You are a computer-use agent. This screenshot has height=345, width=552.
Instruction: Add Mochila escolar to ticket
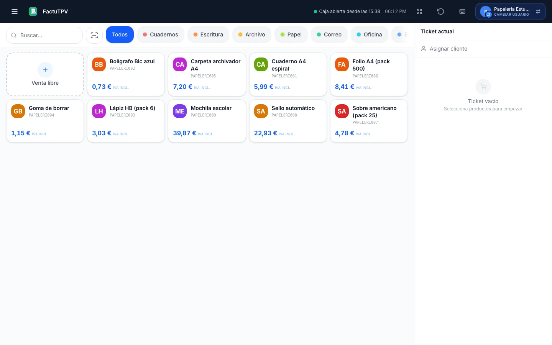click(x=207, y=121)
